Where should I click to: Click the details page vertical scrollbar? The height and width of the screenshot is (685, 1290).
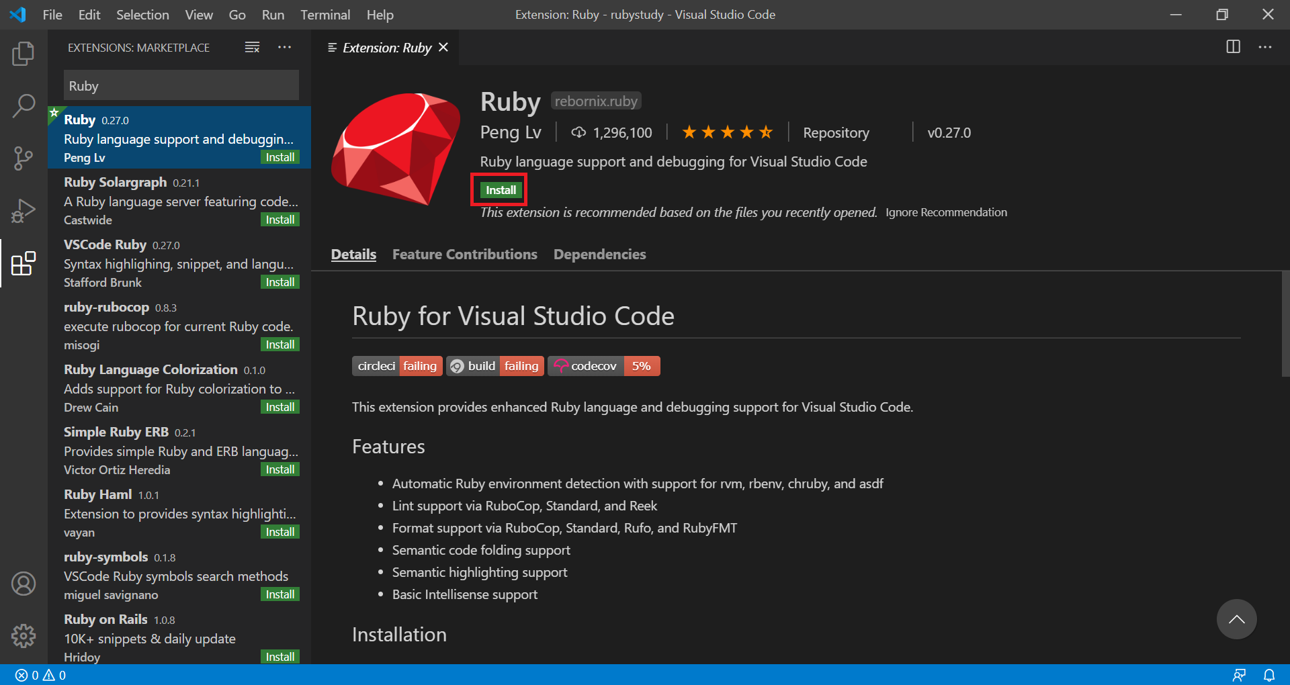tap(1285, 324)
